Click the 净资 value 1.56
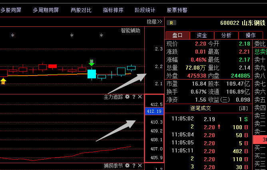267x170 pixels. pos(201,100)
